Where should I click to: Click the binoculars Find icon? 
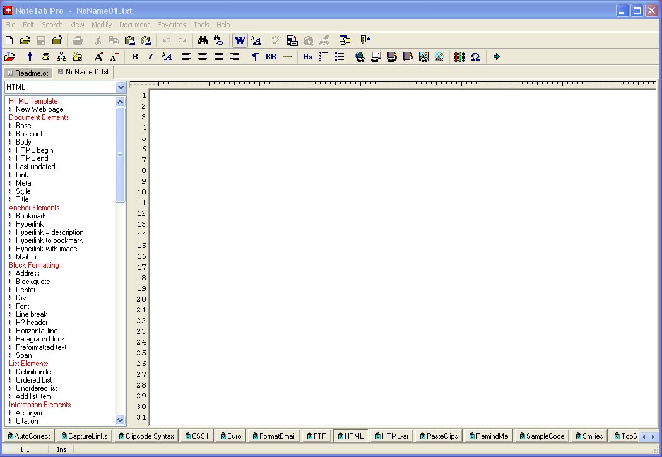203,40
